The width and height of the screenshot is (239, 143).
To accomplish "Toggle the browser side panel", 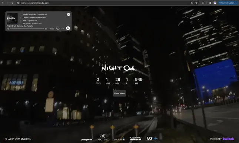I will [x=210, y=3].
